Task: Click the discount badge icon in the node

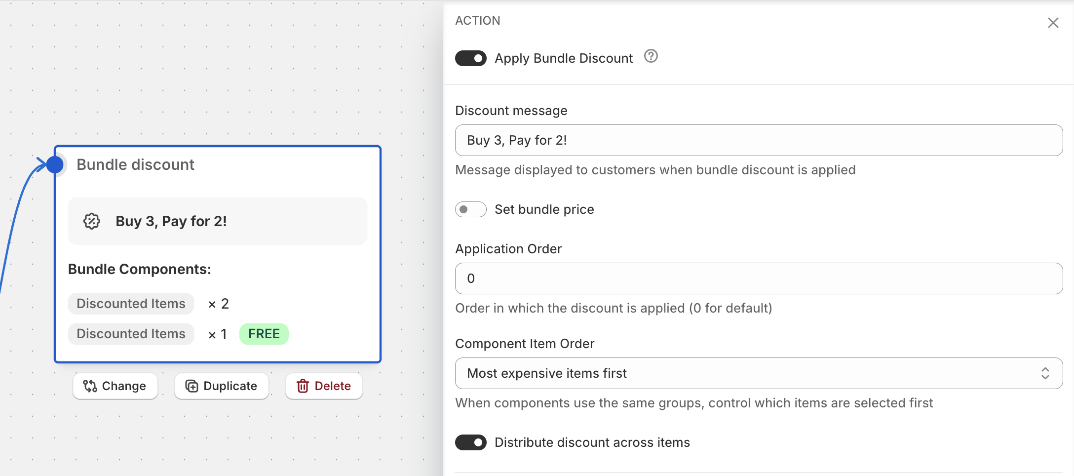Action: click(92, 221)
